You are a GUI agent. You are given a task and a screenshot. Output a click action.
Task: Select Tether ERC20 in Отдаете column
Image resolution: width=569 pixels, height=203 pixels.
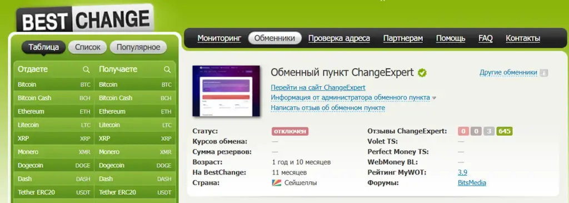(54, 192)
